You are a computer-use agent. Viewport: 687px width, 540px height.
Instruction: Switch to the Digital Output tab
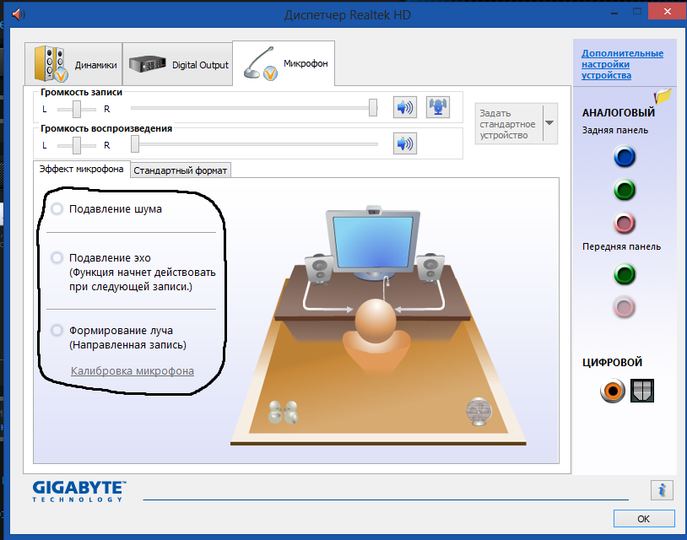pyautogui.click(x=177, y=64)
